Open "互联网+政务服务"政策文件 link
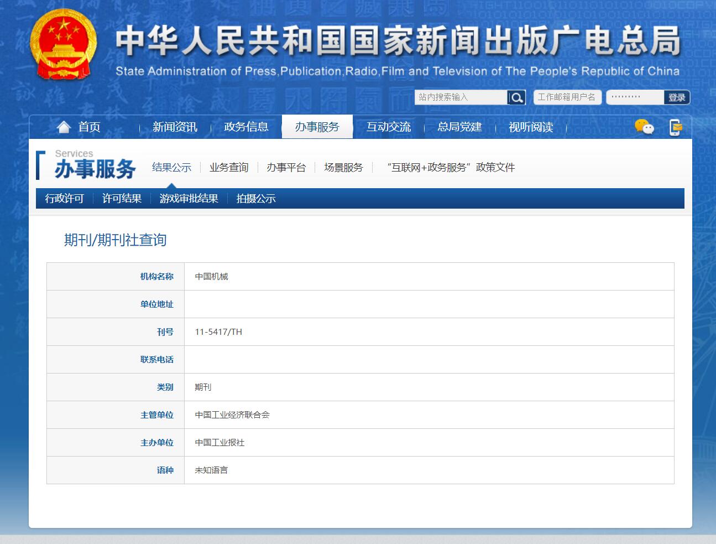 (x=451, y=167)
